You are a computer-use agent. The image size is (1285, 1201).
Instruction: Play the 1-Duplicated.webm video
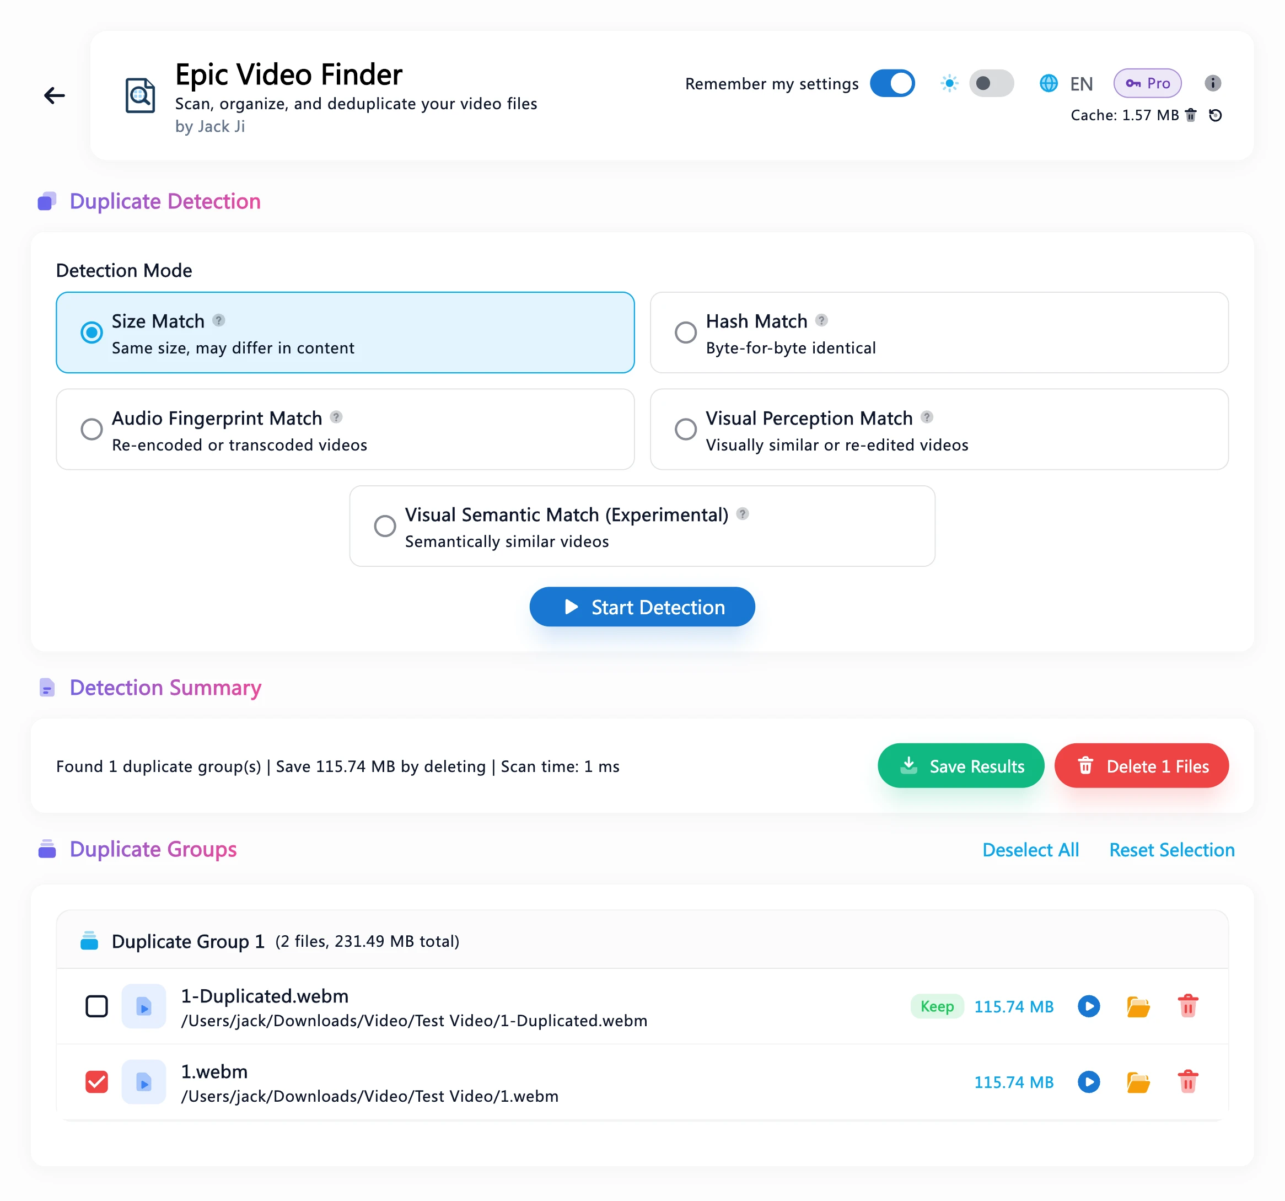click(x=1089, y=1006)
